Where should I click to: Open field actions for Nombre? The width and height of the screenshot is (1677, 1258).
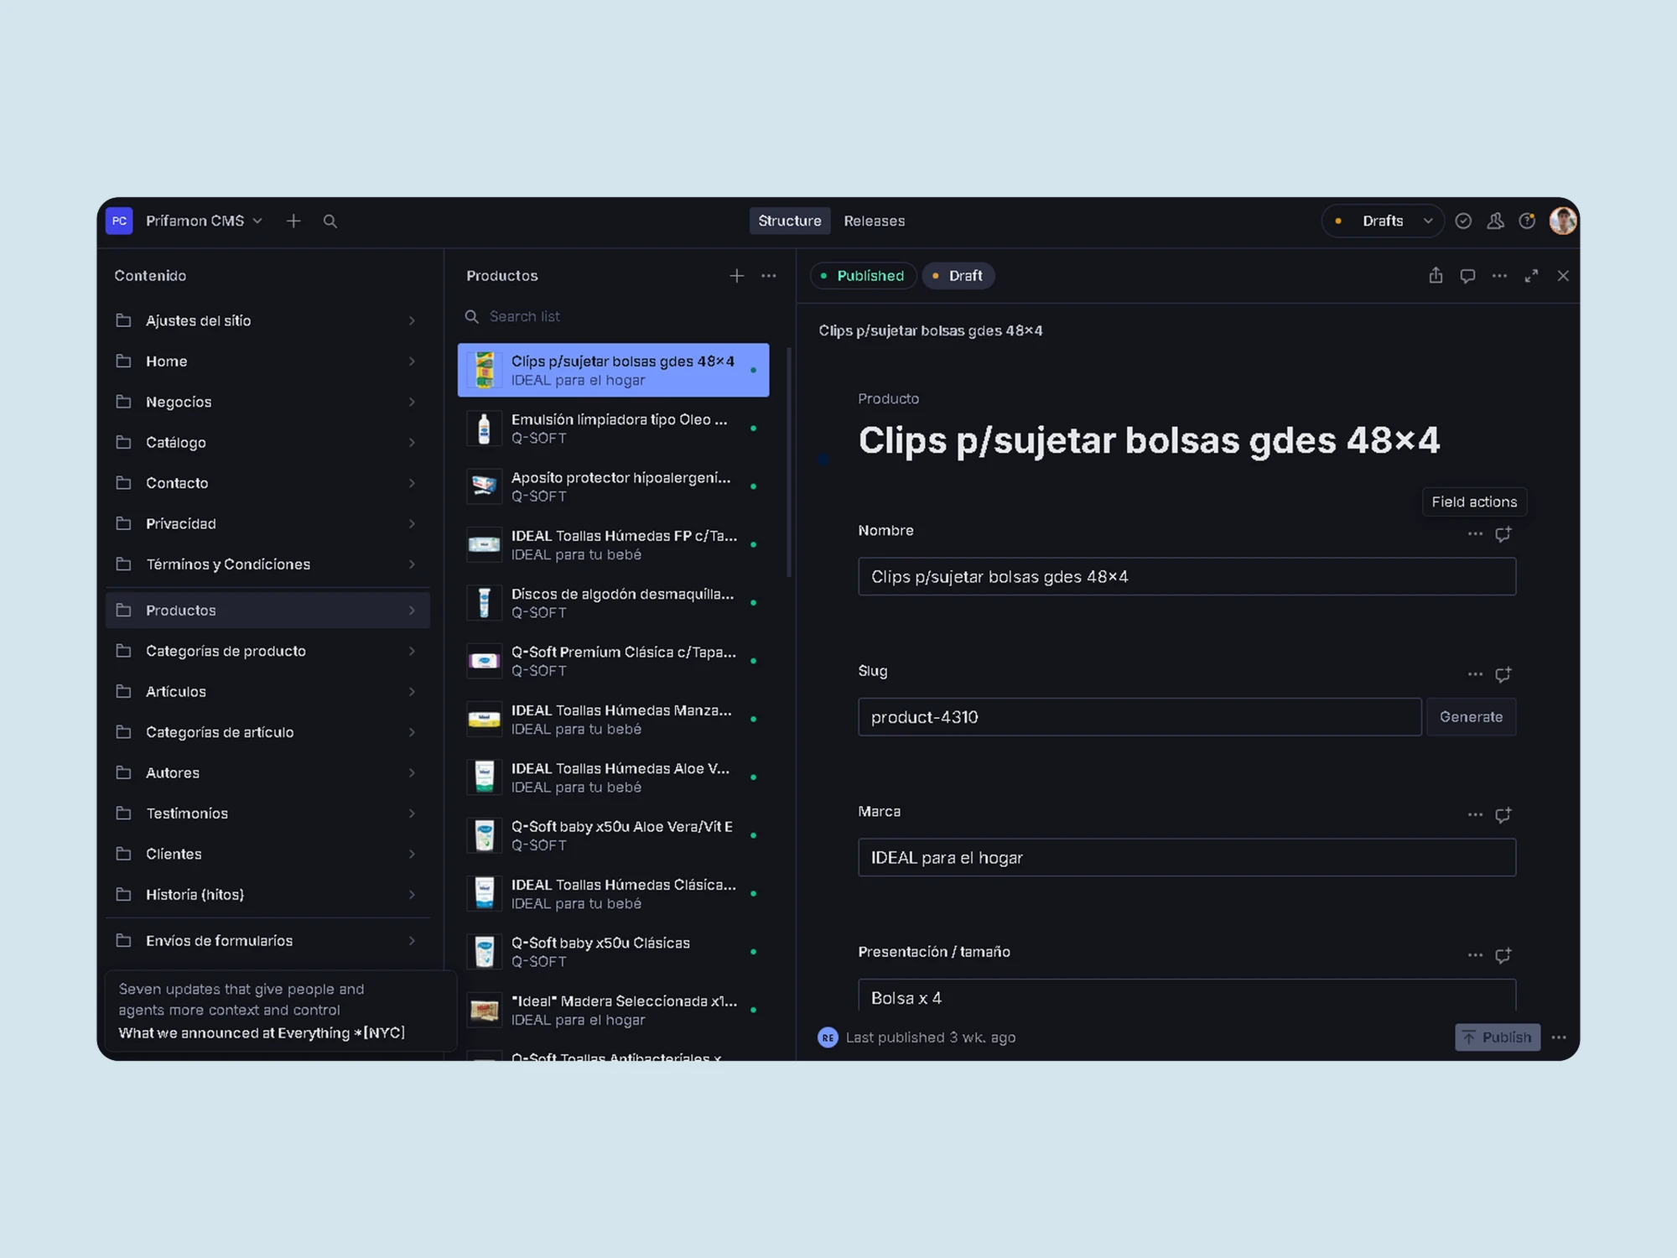1475,534
